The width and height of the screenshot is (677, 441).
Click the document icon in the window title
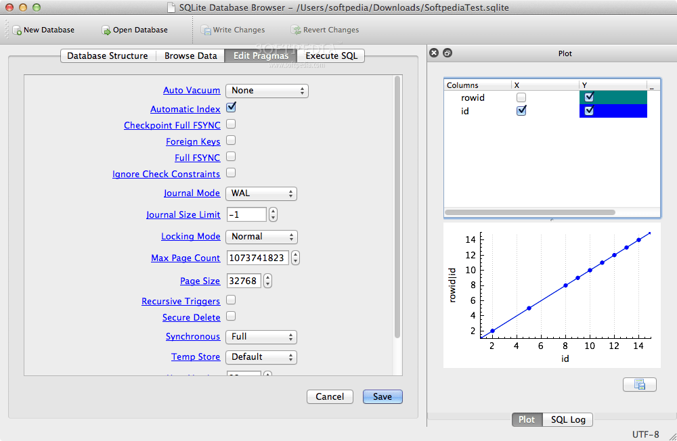(171, 7)
